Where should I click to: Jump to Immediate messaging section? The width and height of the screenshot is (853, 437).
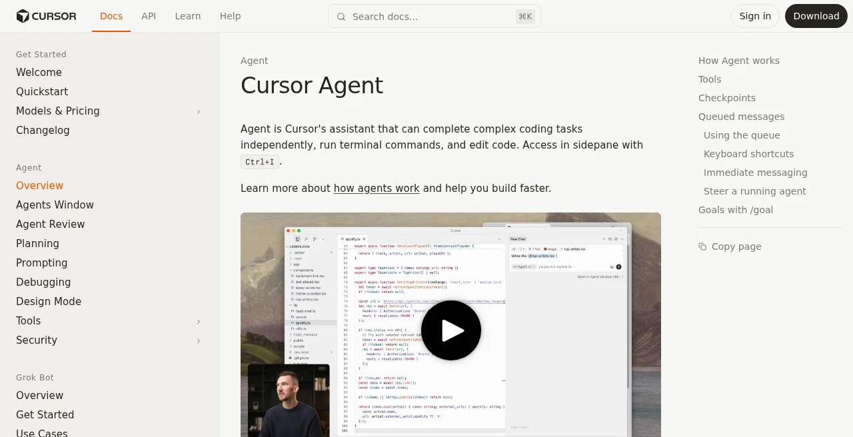click(756, 173)
